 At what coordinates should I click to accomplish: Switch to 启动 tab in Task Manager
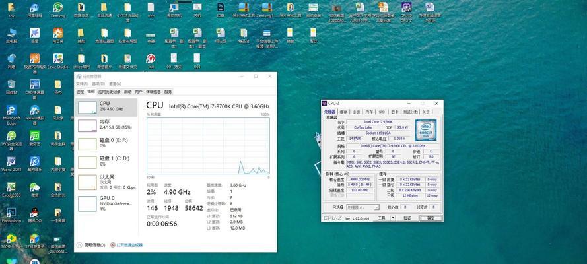[127, 92]
